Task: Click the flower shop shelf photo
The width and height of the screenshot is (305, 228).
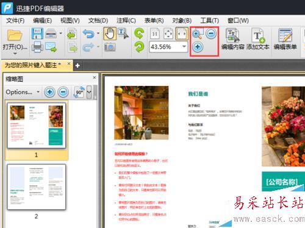Action: point(142,113)
